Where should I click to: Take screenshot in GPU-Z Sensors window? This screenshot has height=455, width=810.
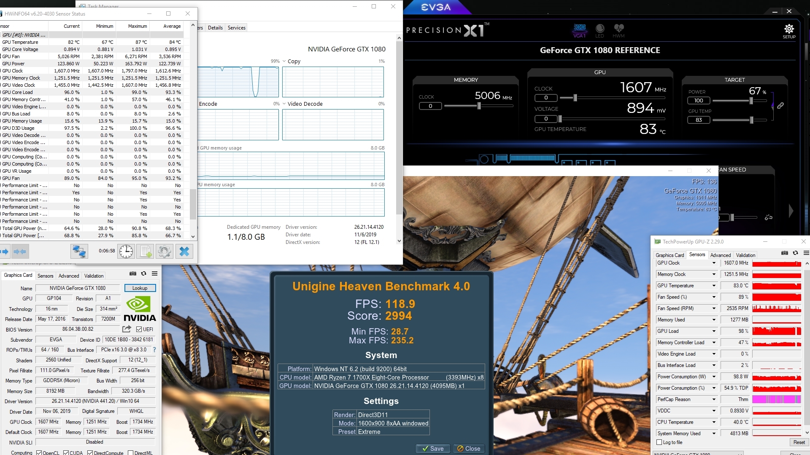pyautogui.click(x=785, y=253)
